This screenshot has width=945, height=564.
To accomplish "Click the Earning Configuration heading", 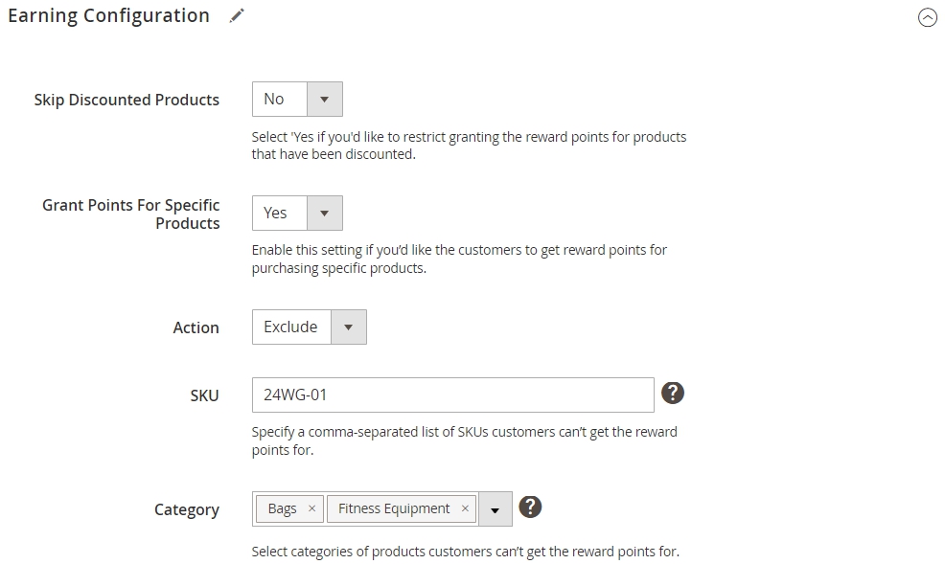I will (108, 15).
